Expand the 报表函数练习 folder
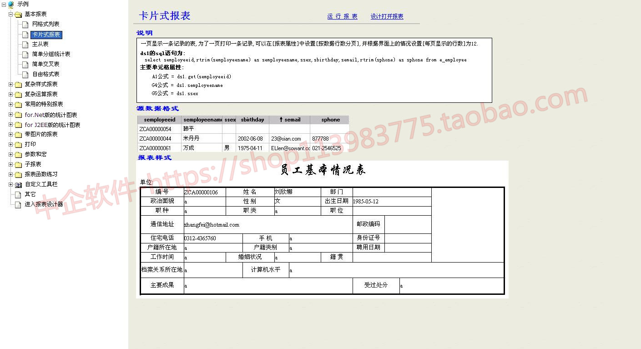This screenshot has height=349, width=641. [11, 174]
